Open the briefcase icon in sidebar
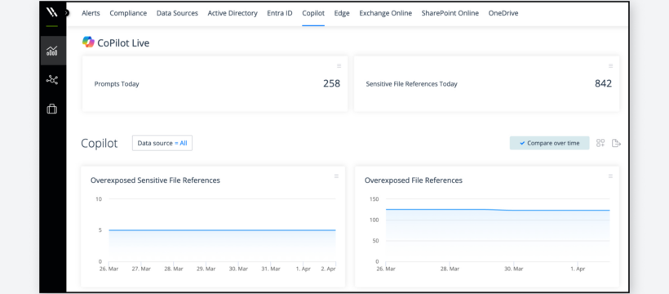 (51, 109)
